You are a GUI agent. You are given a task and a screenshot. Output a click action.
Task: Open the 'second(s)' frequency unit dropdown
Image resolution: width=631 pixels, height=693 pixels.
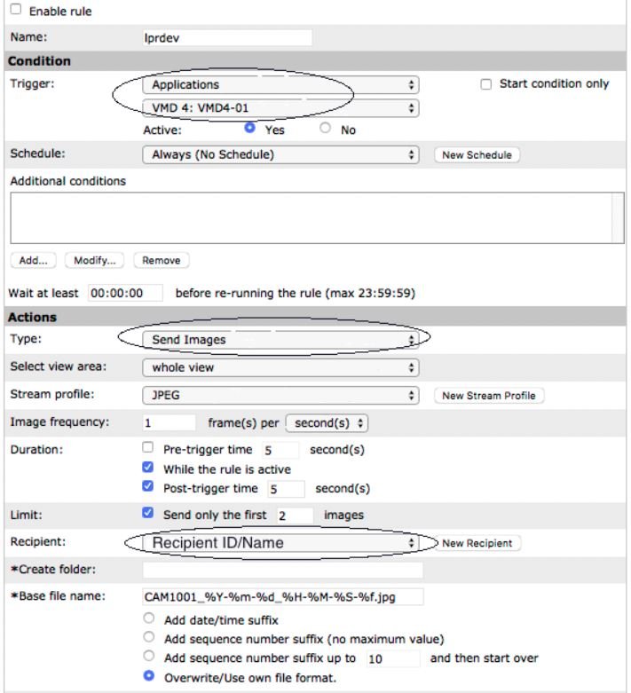[x=327, y=423]
